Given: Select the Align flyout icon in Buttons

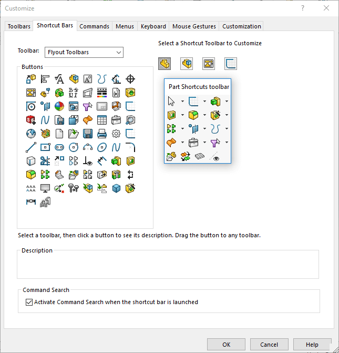Looking at the screenshot, I should coord(45,79).
